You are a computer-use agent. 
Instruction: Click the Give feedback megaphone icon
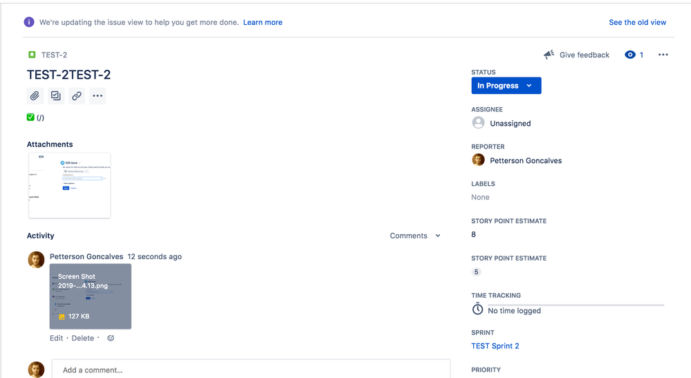(549, 55)
